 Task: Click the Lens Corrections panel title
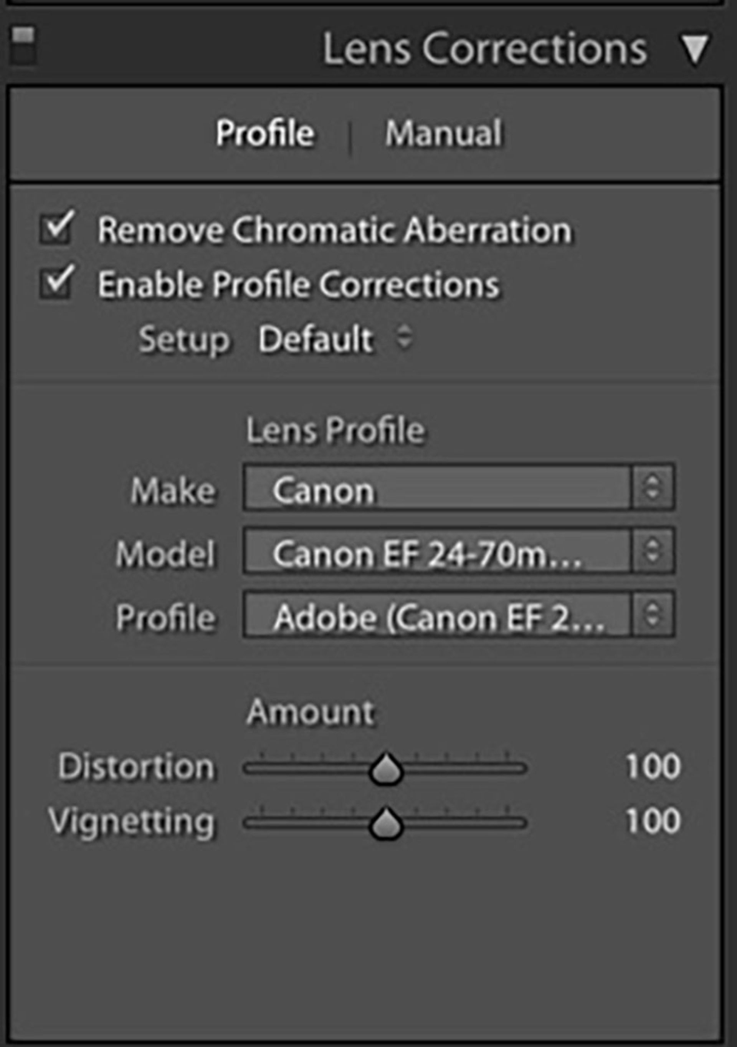[x=484, y=49]
